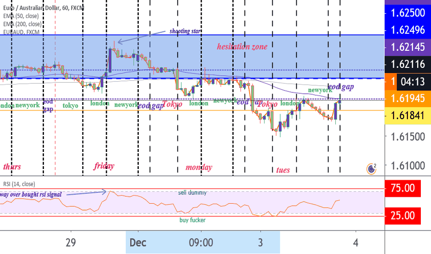The width and height of the screenshot is (431, 254).
Task: Select the 'shooting star' text annotation
Action: 185,31
